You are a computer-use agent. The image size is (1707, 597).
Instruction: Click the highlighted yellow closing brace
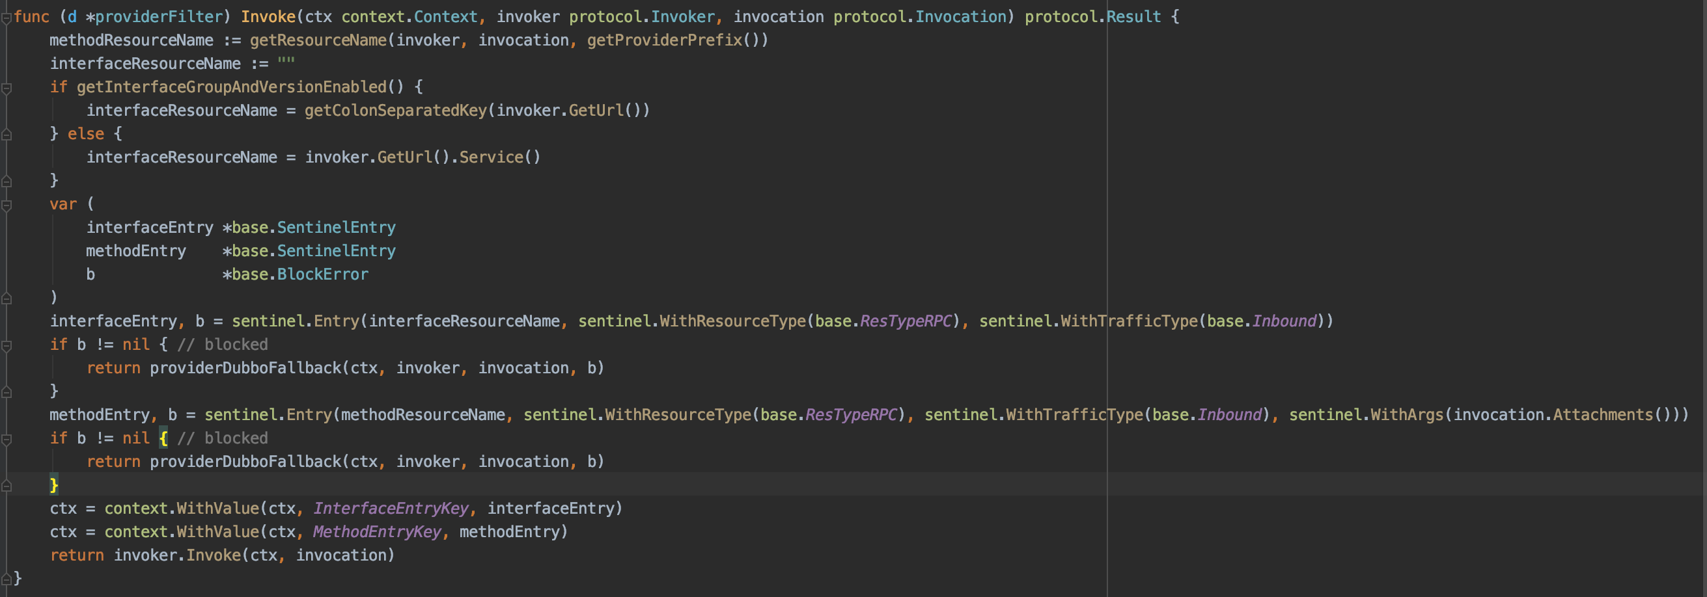click(x=53, y=485)
